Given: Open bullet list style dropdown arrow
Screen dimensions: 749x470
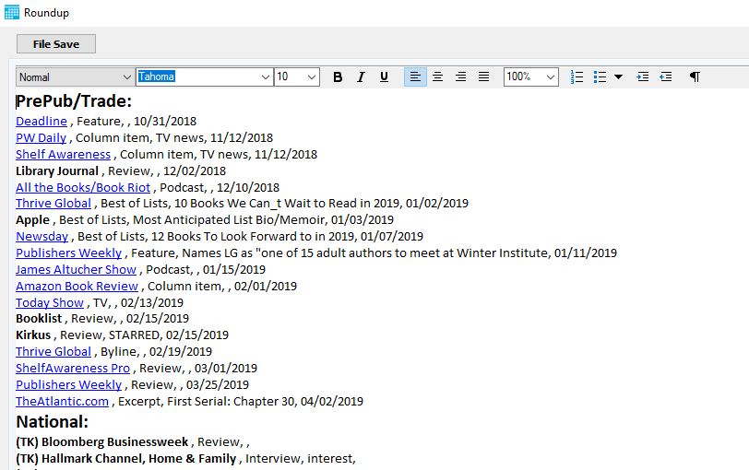Looking at the screenshot, I should coord(618,77).
